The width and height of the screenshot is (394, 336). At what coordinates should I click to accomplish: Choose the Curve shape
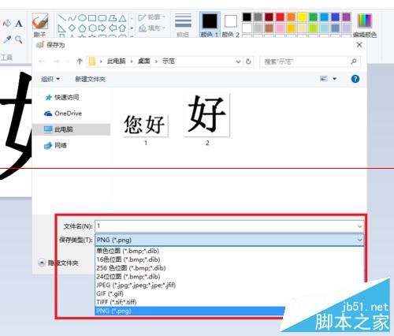click(x=72, y=18)
